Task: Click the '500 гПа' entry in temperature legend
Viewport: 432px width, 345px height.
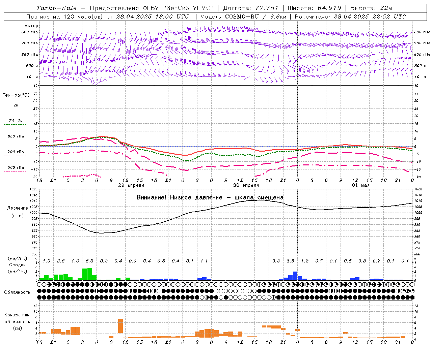Action: coord(16,167)
